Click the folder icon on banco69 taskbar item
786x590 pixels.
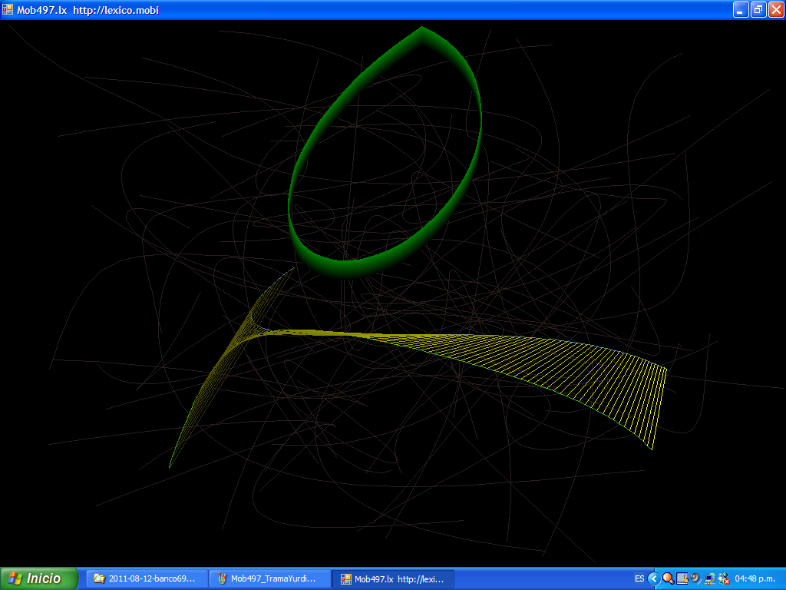point(99,578)
